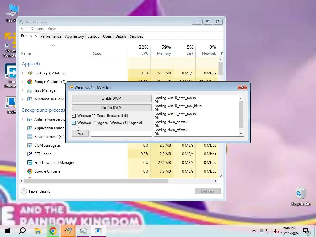Viewport: 316px width, 237px height.
Task: Click the background Google Chrome process icon
Action: point(30,171)
